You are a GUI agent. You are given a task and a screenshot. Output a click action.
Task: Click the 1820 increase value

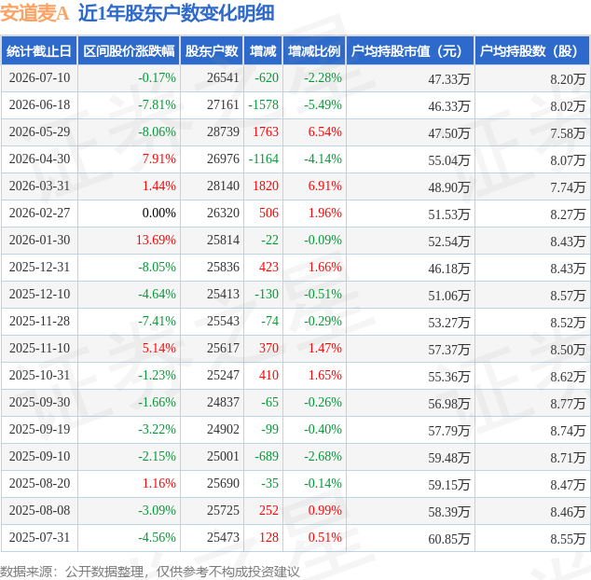(x=266, y=186)
